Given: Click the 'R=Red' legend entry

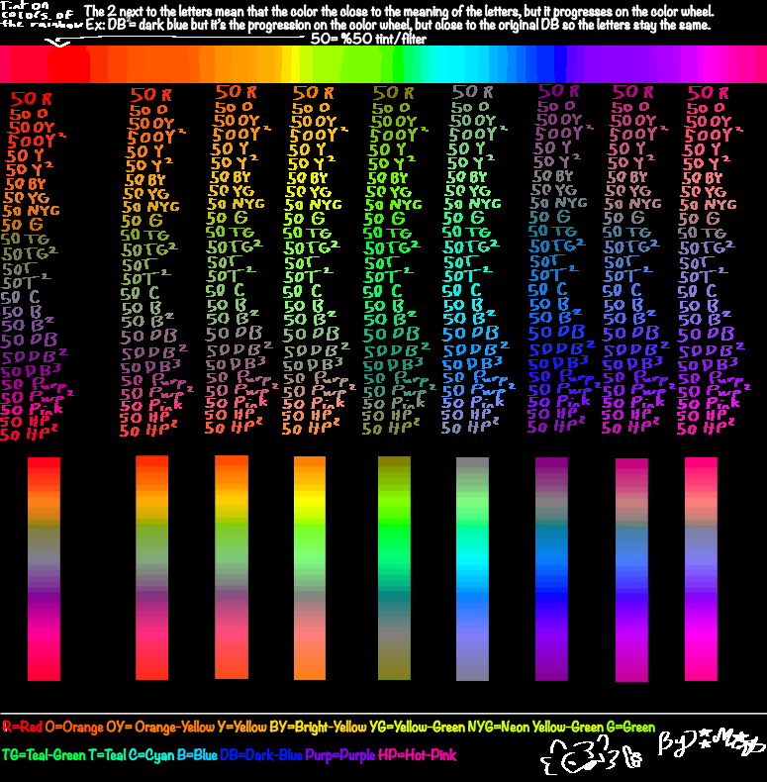Looking at the screenshot, I should (x=21, y=728).
